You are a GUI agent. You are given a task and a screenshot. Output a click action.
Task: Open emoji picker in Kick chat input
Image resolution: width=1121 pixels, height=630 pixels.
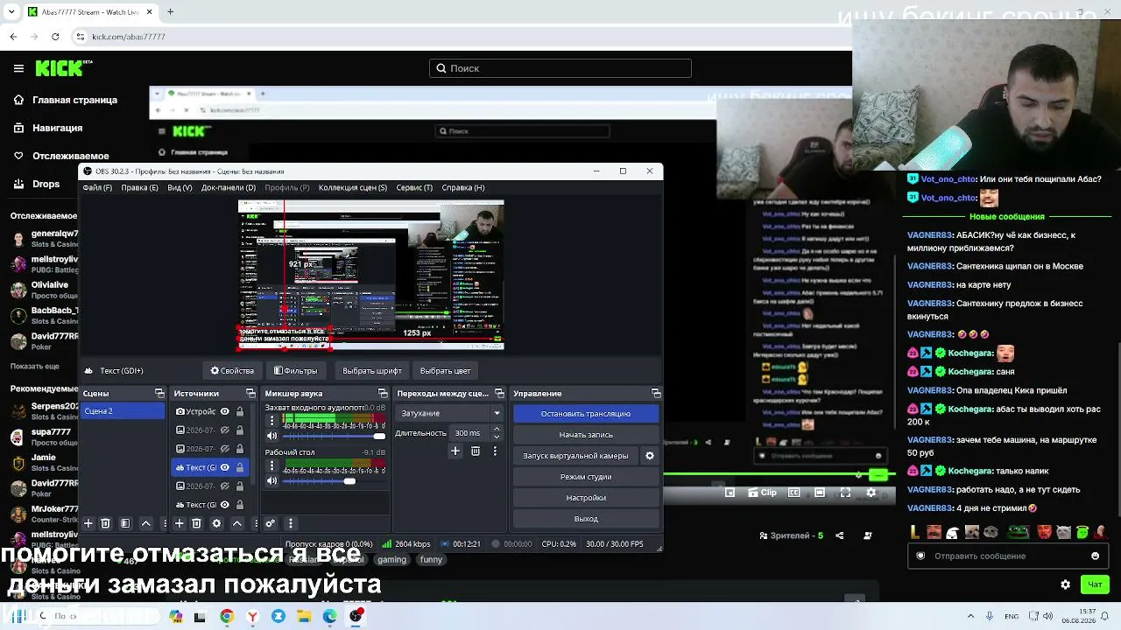point(1095,556)
